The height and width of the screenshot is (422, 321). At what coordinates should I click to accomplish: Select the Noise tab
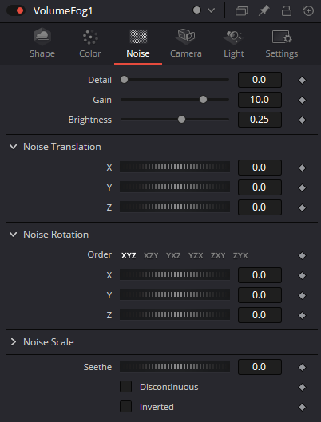point(138,44)
